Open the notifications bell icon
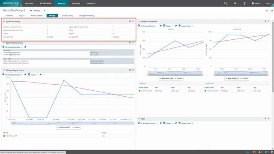Image resolution: width=274 pixels, height=154 pixels. [x=235, y=3]
